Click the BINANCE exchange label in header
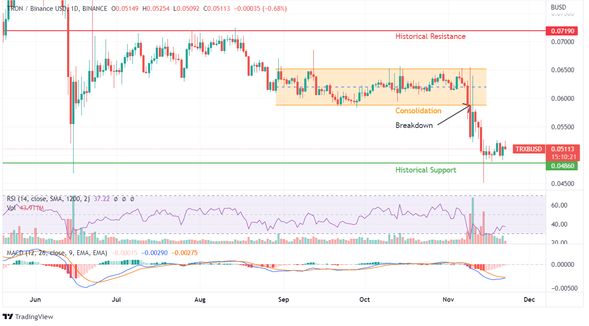This screenshot has width=589, height=326. (x=94, y=9)
